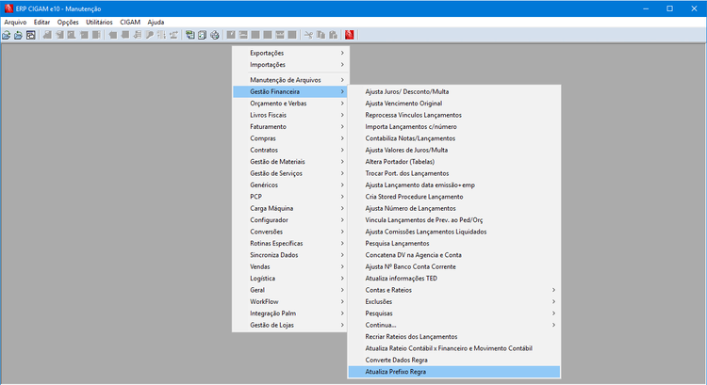Click Pesquisa Lançamentos entry
This screenshot has width=707, height=385.
(x=454, y=244)
